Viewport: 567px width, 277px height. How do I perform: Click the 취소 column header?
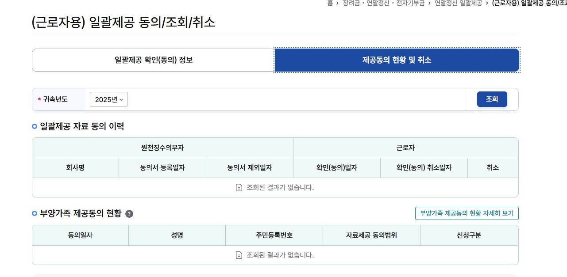493,168
